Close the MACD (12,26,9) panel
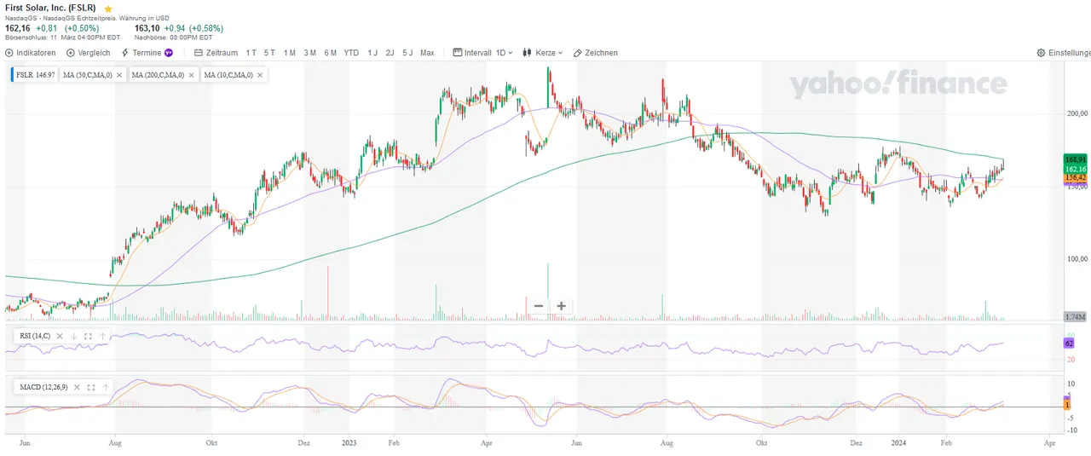The width and height of the screenshot is (1091, 456). [76, 387]
